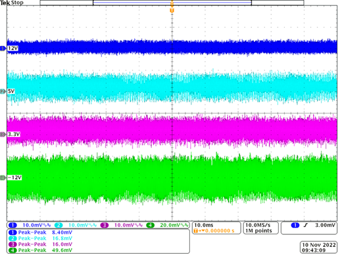The width and height of the screenshot is (338, 254).
Task: Click the channel 1 ground marker
Action: pyautogui.click(x=3, y=49)
